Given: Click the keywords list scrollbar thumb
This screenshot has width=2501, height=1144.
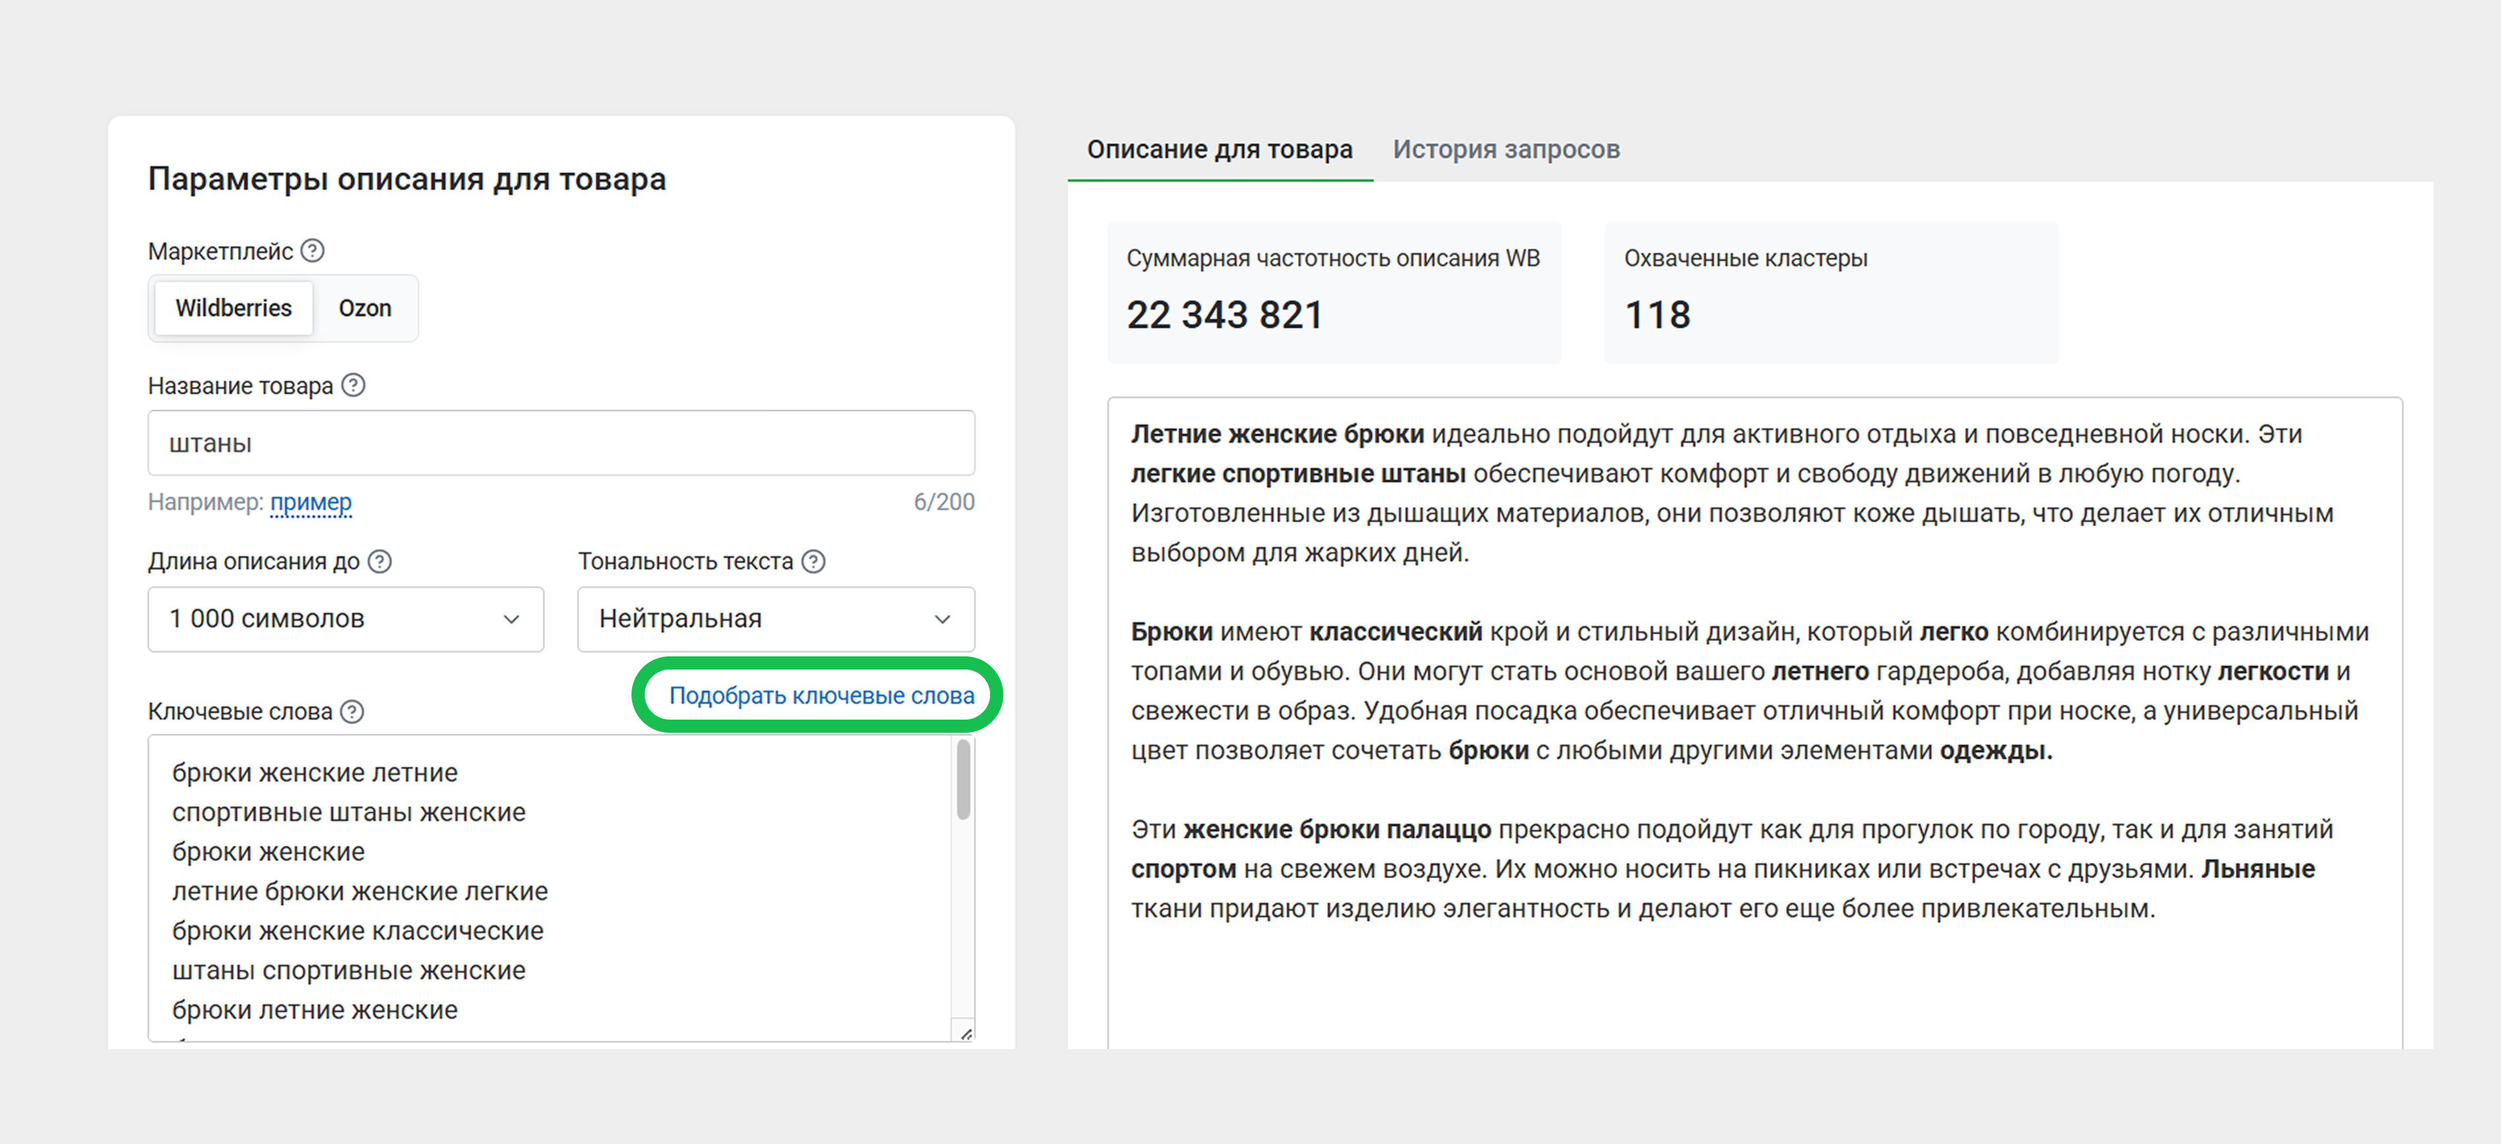Looking at the screenshot, I should tap(963, 779).
